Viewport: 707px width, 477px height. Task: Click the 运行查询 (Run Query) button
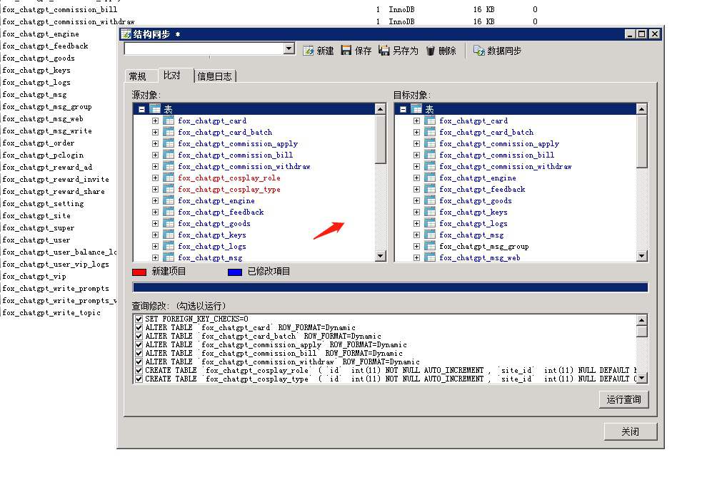[623, 399]
